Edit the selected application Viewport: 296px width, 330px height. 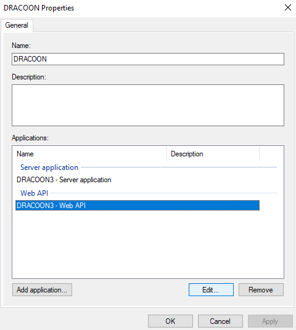tap(211, 290)
